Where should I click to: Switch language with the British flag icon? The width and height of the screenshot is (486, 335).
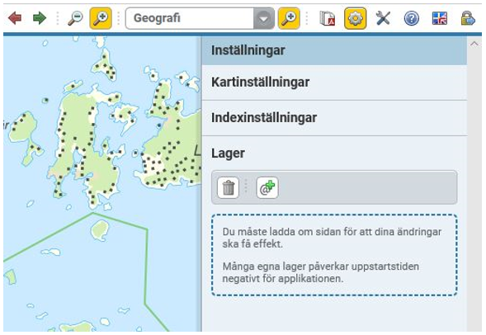click(440, 18)
